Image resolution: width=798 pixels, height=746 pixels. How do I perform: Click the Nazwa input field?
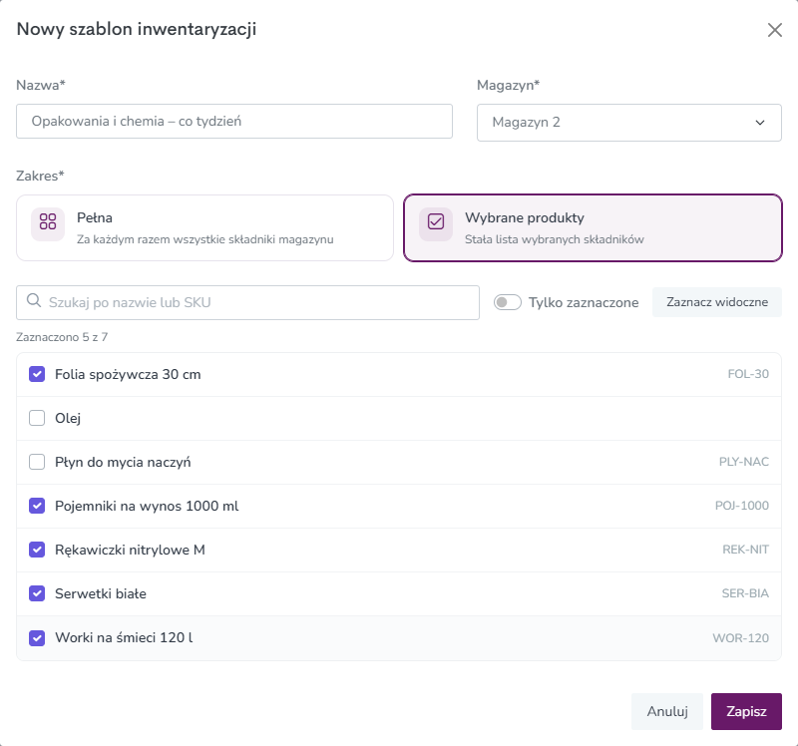click(x=234, y=121)
